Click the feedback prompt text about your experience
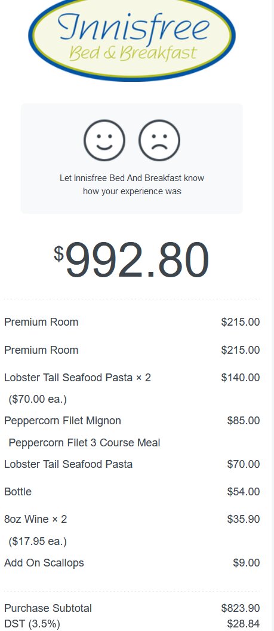This screenshot has width=274, height=631. click(x=132, y=184)
